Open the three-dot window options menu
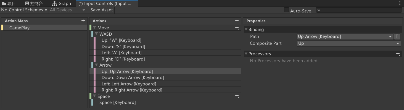 coord(400,3)
